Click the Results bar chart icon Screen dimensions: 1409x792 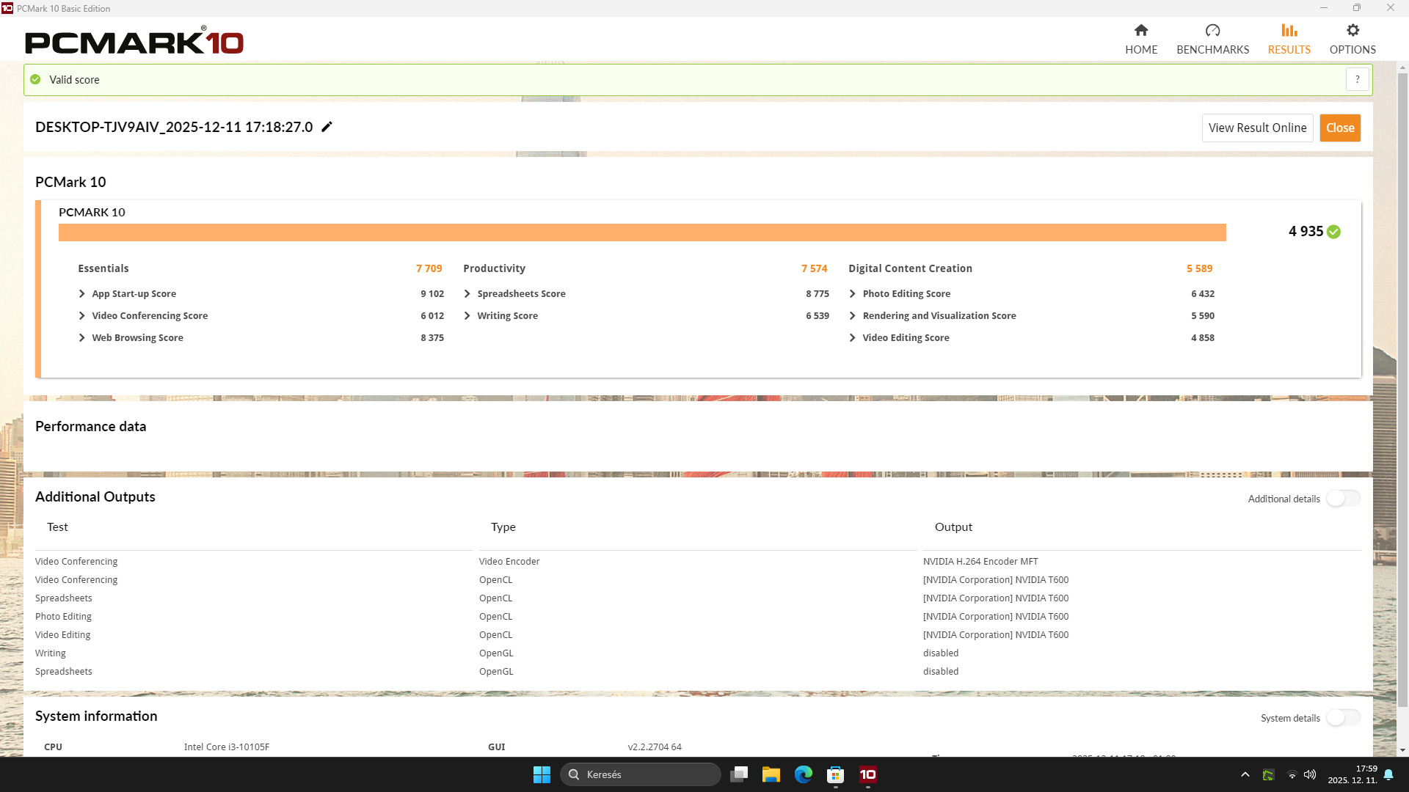[1289, 30]
